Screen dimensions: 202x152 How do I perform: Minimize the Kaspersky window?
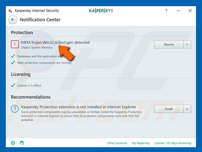point(178,11)
